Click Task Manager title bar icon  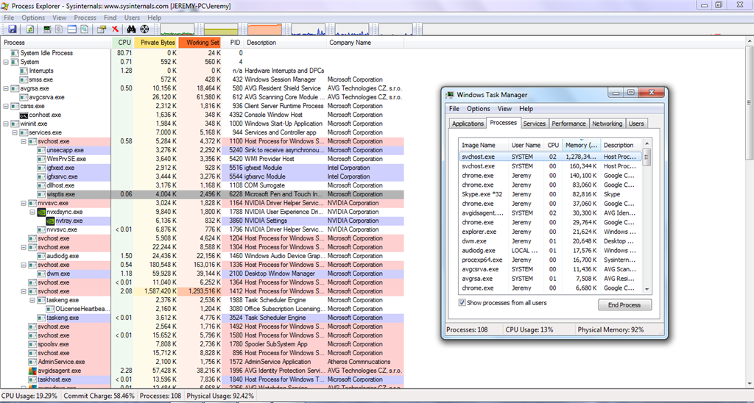click(x=451, y=95)
